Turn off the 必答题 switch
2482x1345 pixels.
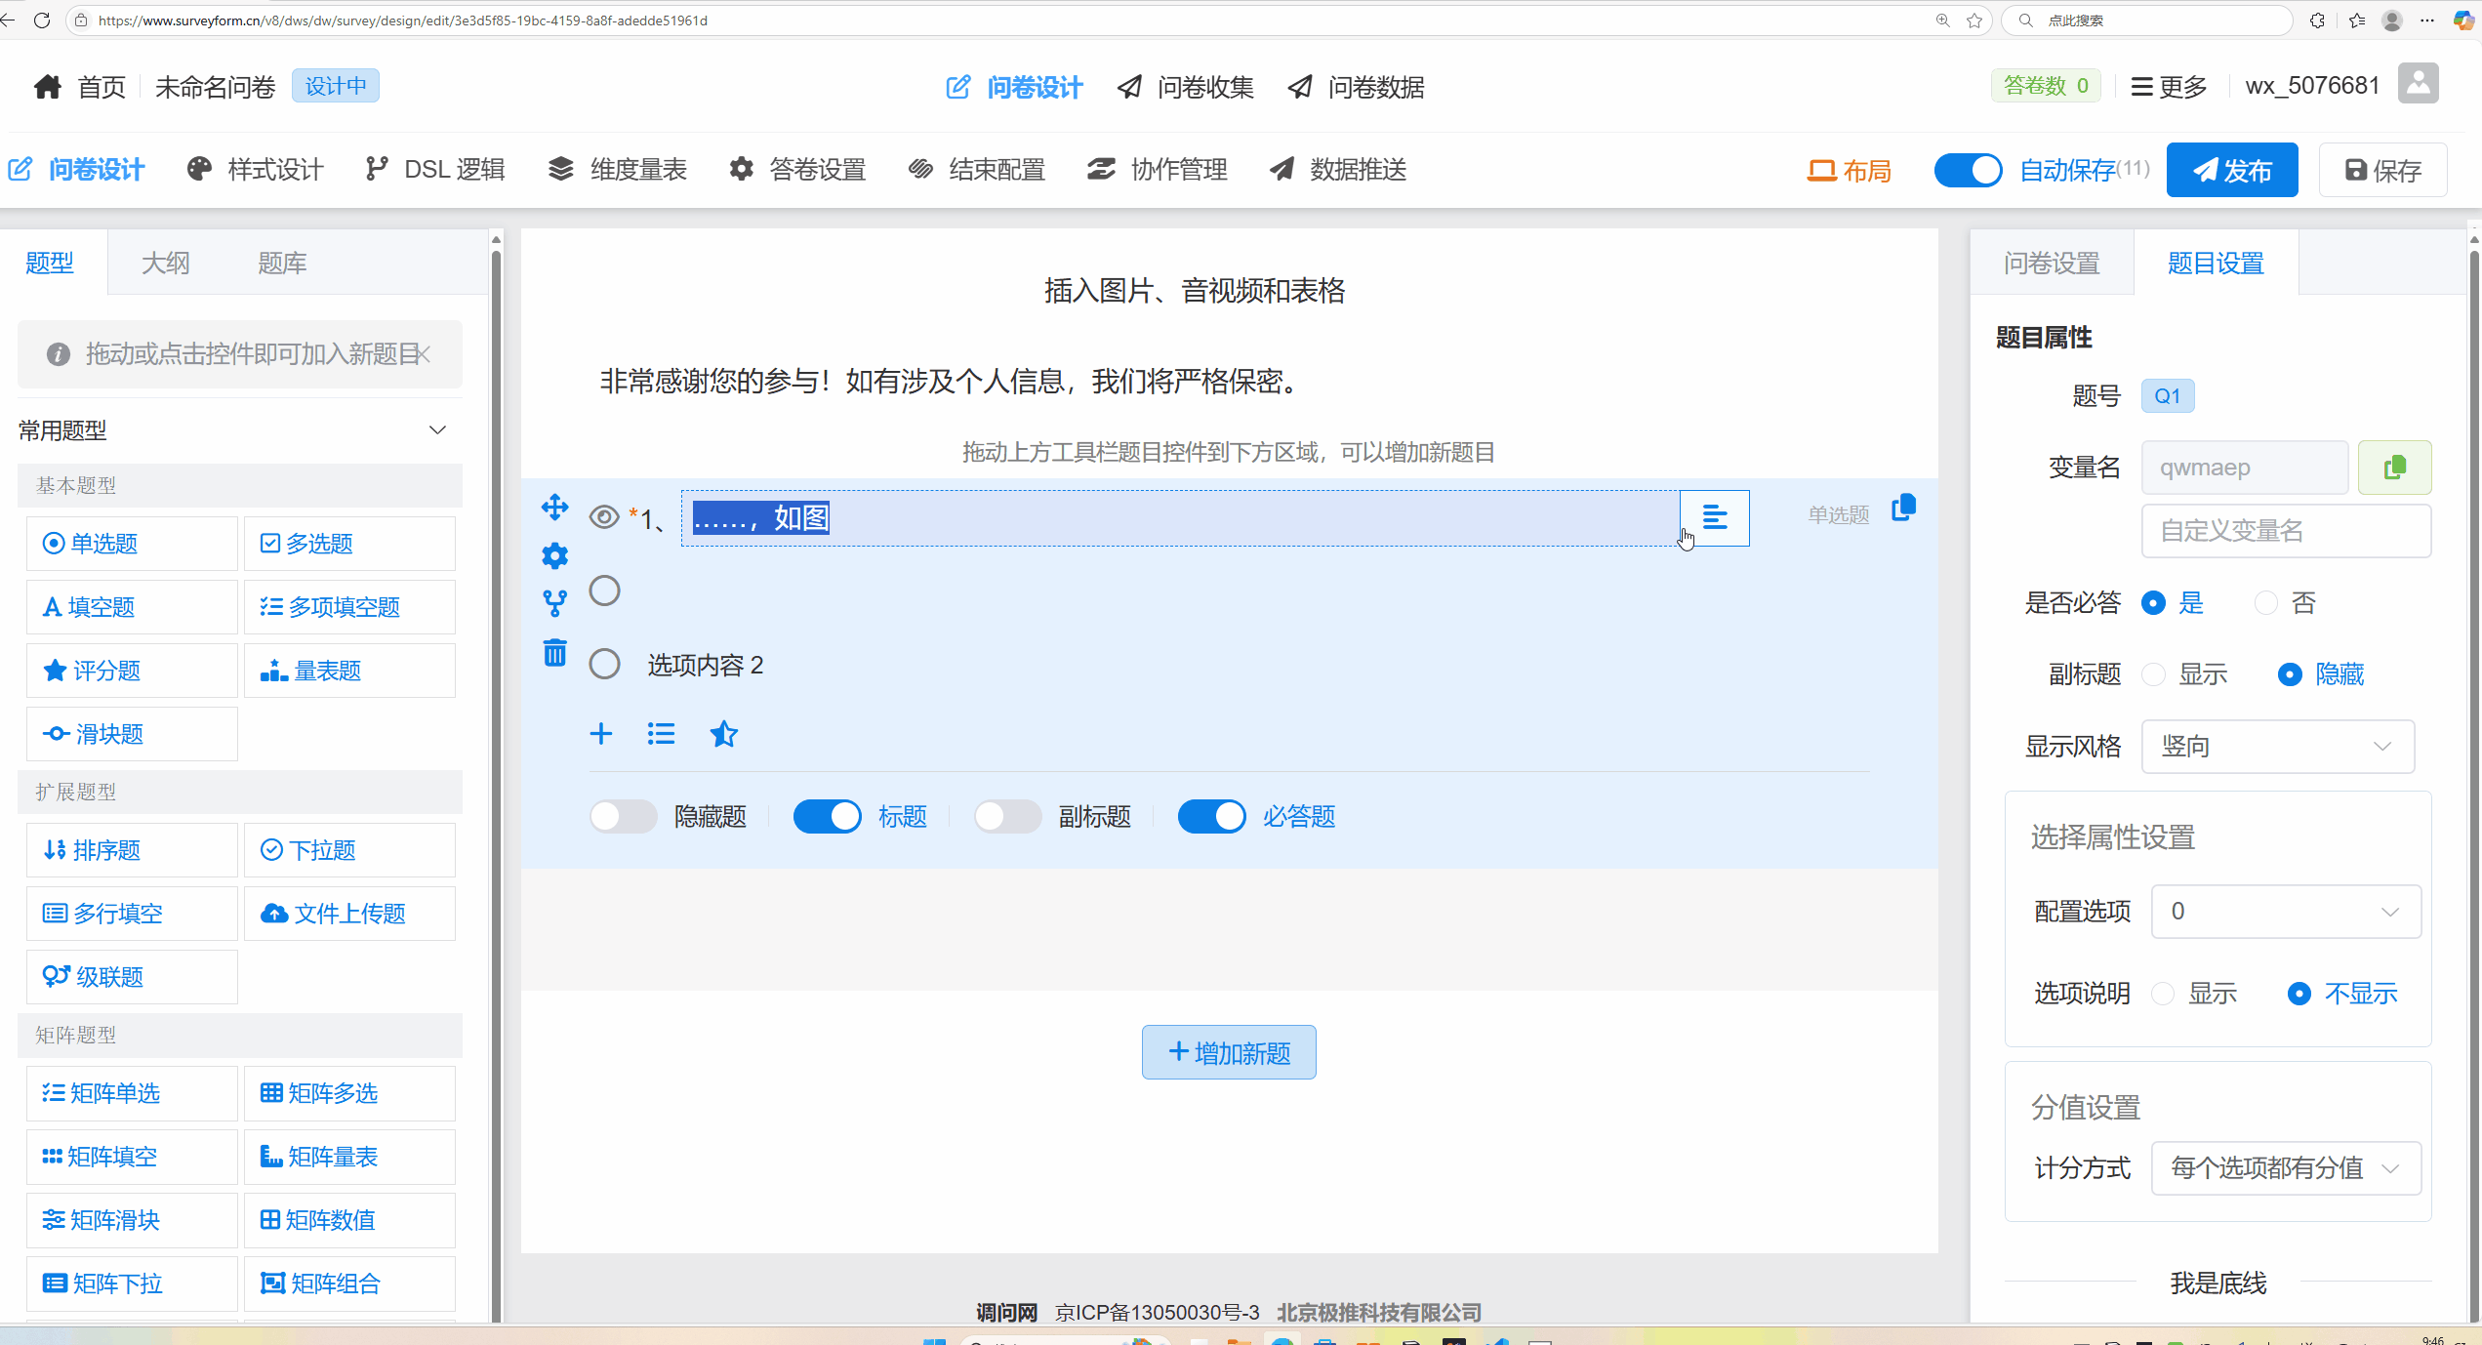pos(1211,816)
